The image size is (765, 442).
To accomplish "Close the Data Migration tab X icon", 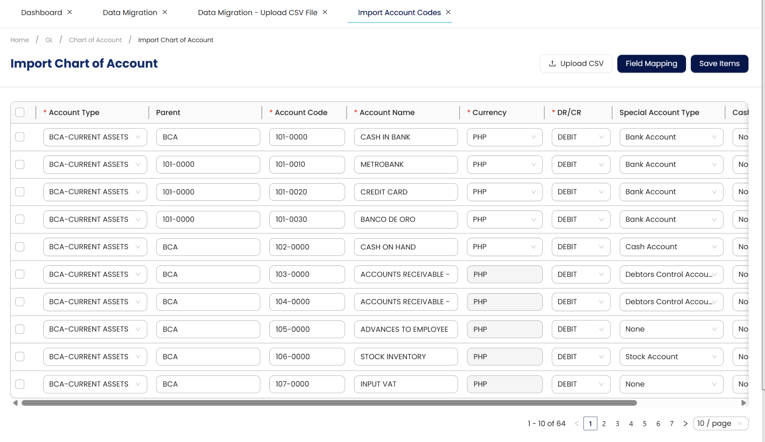I will tap(165, 12).
